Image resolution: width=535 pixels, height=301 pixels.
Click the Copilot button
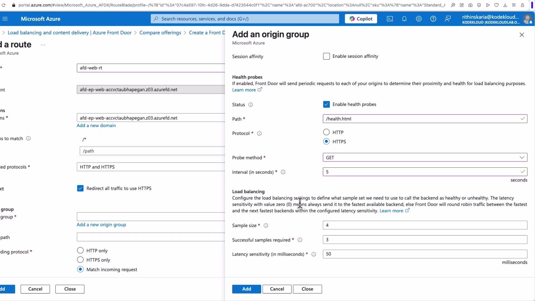pos(361,19)
